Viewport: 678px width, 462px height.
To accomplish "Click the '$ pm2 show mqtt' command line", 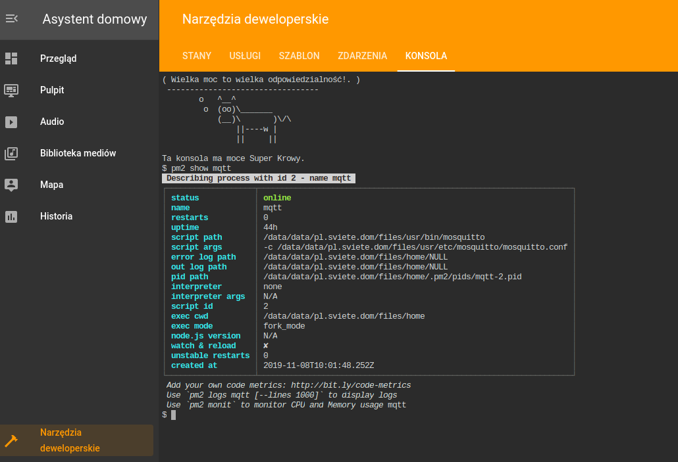I will 196,168.
